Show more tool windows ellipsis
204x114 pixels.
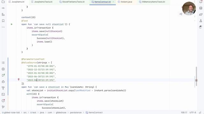(x=3, y=27)
